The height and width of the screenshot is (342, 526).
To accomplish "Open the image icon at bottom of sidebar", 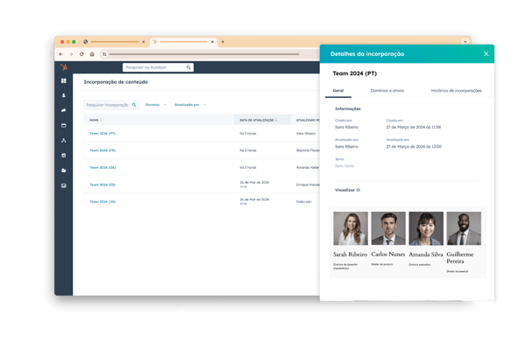I will (64, 185).
